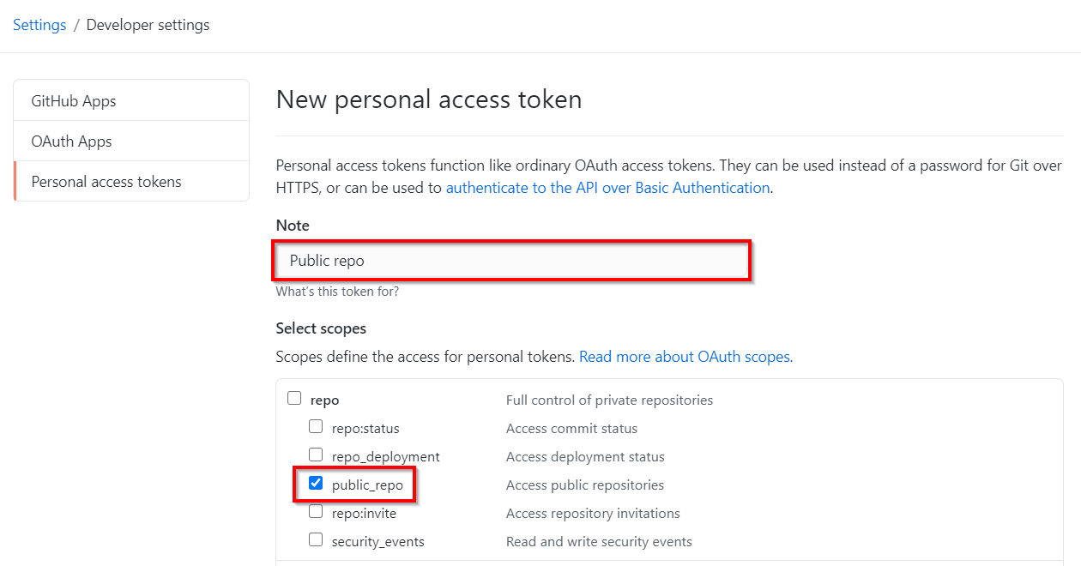This screenshot has height=566, width=1081.
Task: Click "Read and write security events" description
Action: [599, 541]
